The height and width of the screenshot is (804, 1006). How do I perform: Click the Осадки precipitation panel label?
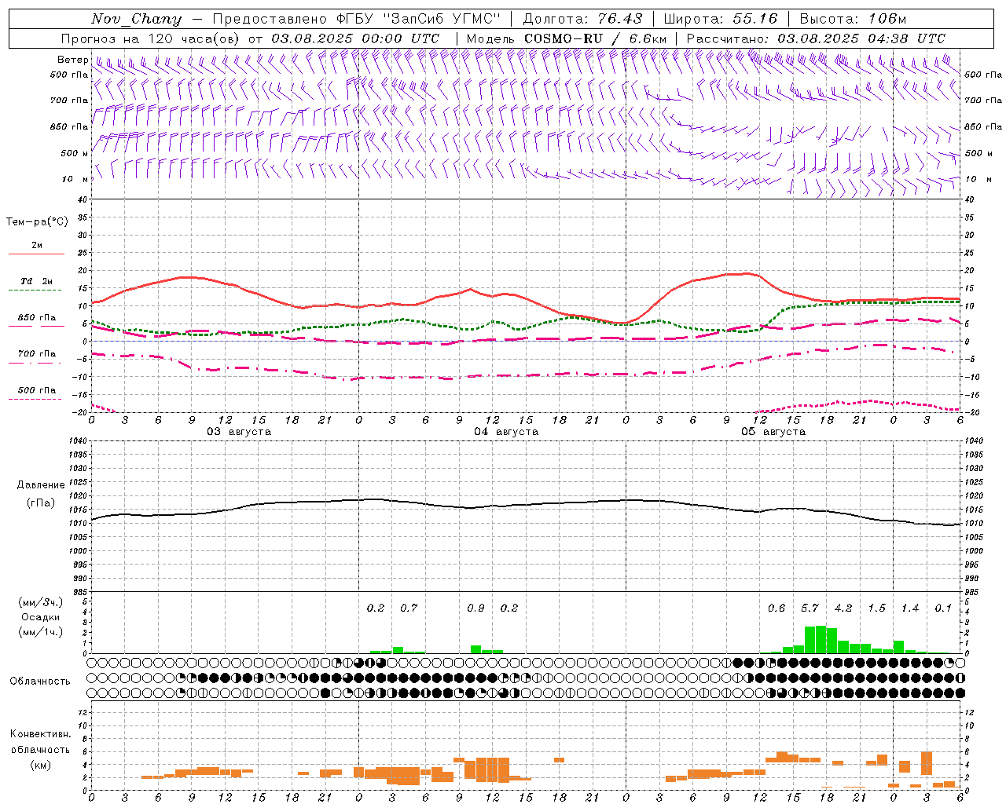pyautogui.click(x=41, y=617)
